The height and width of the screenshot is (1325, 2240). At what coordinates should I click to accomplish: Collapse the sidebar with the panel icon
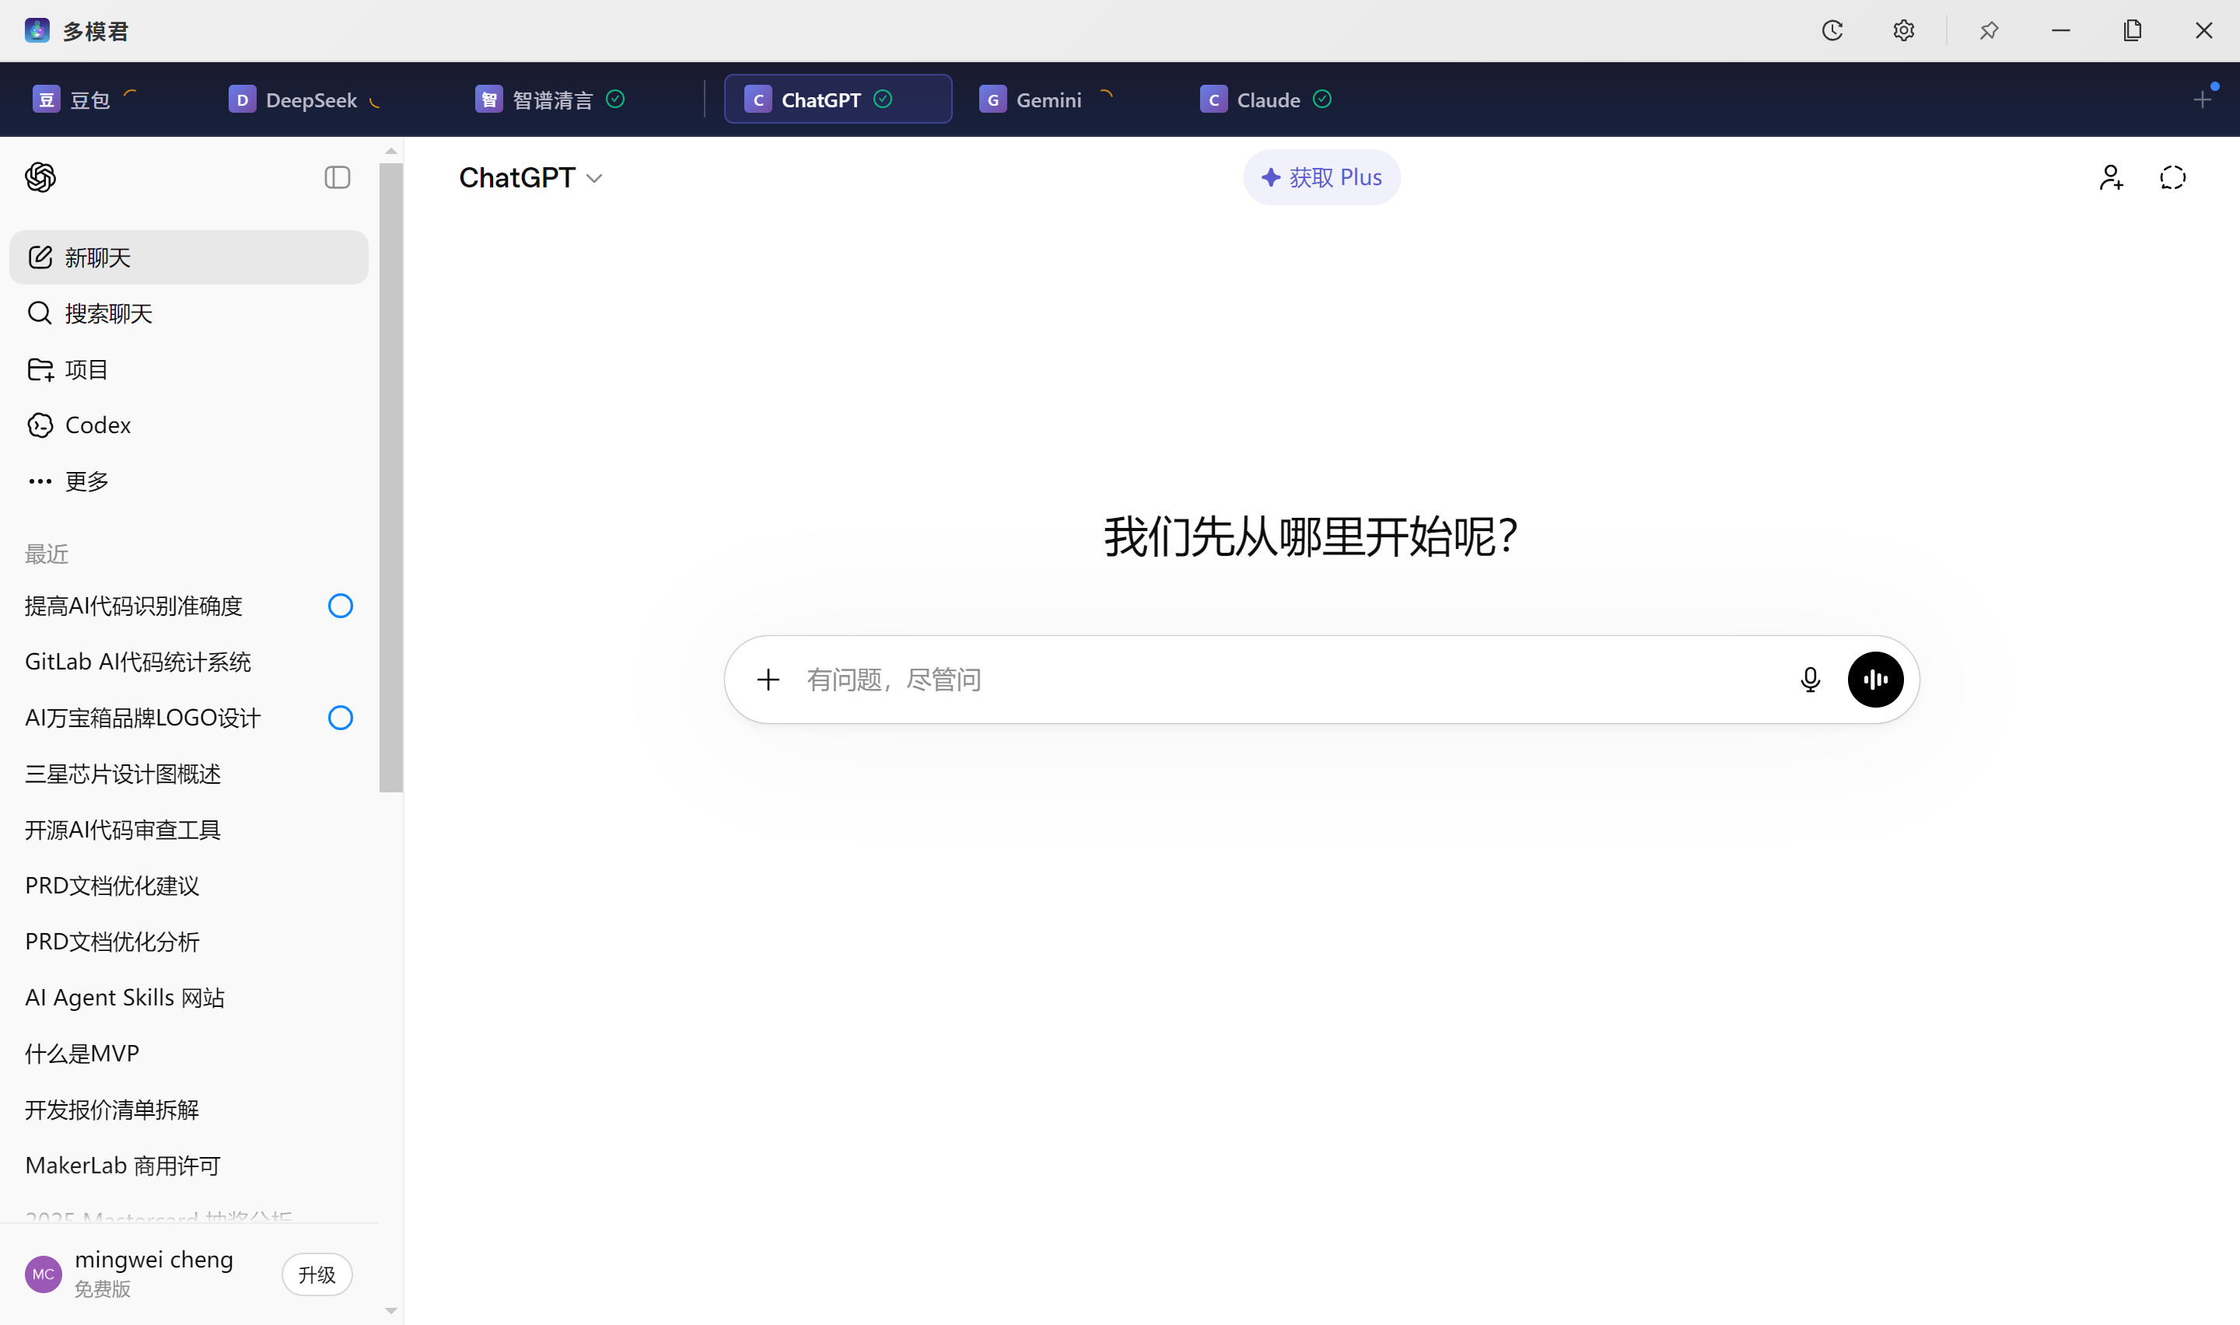click(x=337, y=177)
